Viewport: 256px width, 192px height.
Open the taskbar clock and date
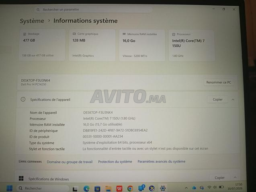tap(235, 186)
